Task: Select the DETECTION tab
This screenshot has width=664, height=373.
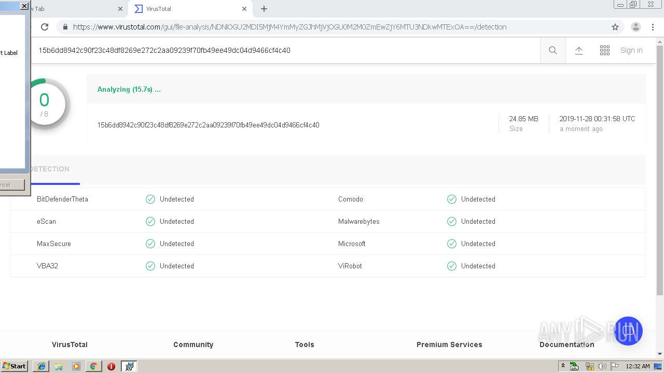Action: click(x=50, y=169)
